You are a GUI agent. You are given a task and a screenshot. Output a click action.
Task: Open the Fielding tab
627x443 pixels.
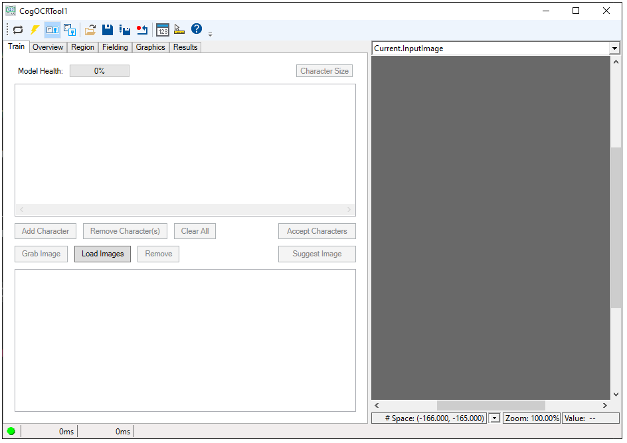115,47
